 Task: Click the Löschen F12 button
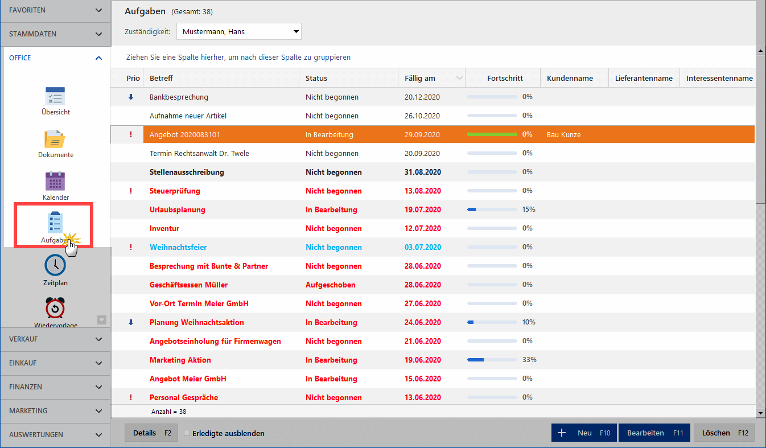(724, 433)
